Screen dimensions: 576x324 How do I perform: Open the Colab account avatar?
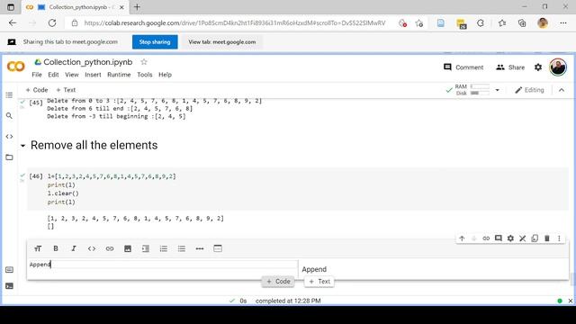(x=558, y=67)
